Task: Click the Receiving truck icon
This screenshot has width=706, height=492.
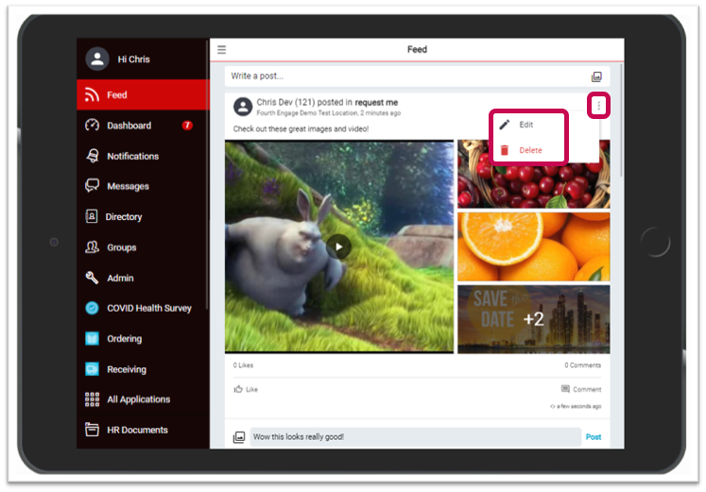Action: [92, 369]
